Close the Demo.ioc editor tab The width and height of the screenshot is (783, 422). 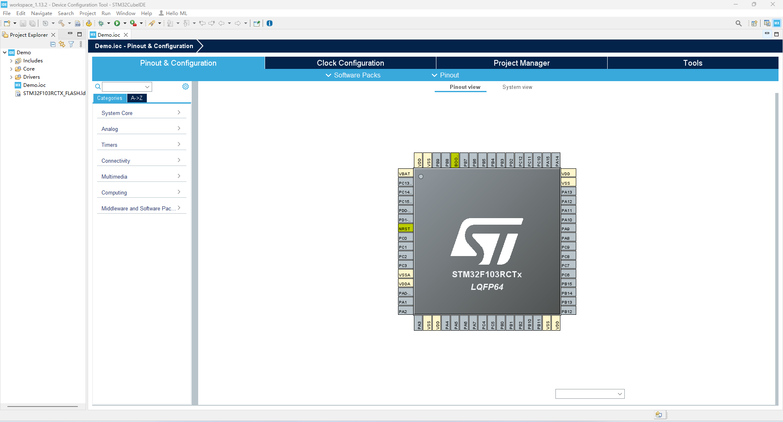126,35
